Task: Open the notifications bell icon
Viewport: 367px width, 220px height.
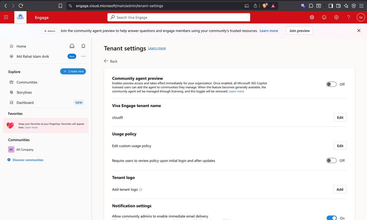Action: [x=83, y=46]
